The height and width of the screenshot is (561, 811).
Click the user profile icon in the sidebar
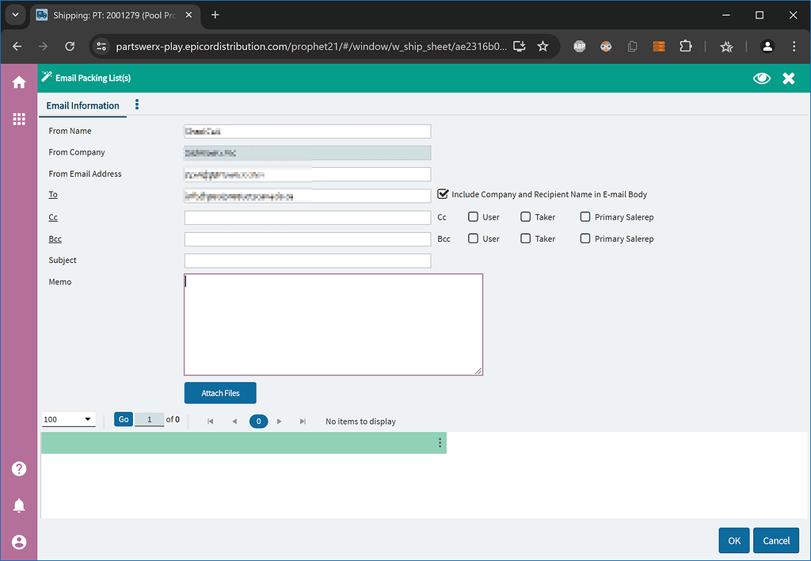click(18, 542)
